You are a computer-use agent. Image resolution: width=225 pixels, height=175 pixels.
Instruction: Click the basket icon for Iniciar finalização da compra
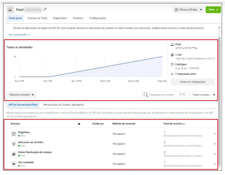point(14,154)
